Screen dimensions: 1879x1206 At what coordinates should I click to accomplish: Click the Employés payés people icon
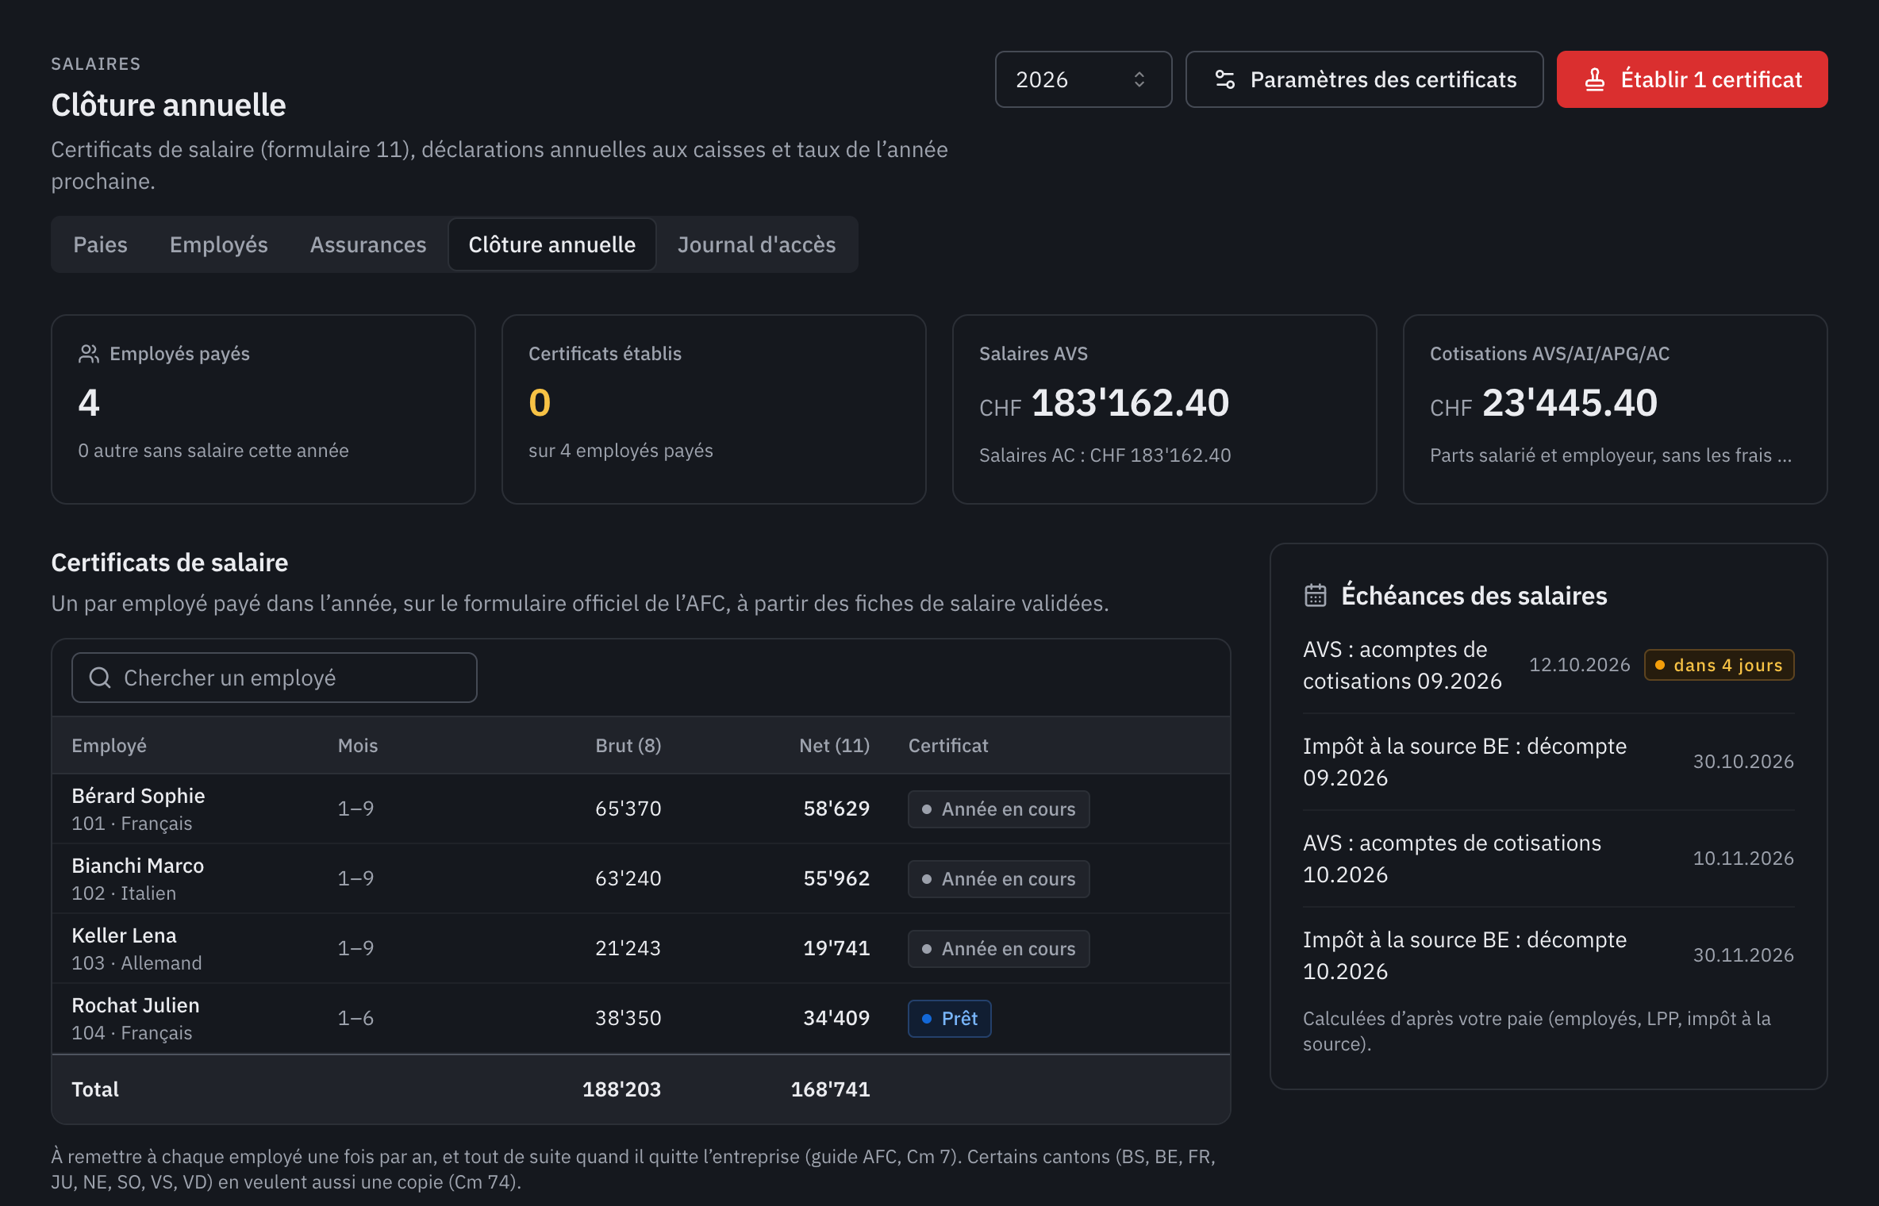click(88, 354)
